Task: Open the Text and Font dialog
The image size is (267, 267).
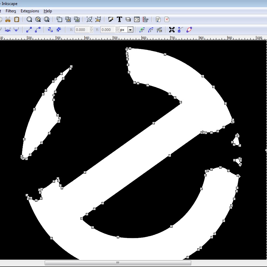Action: coord(119,19)
